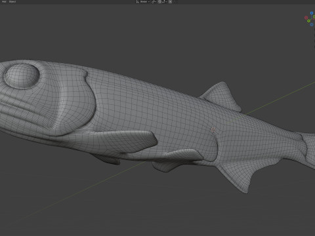Click the lower blue negative Z gizmo circle
The width and height of the screenshot is (315, 236).
tap(312, 25)
